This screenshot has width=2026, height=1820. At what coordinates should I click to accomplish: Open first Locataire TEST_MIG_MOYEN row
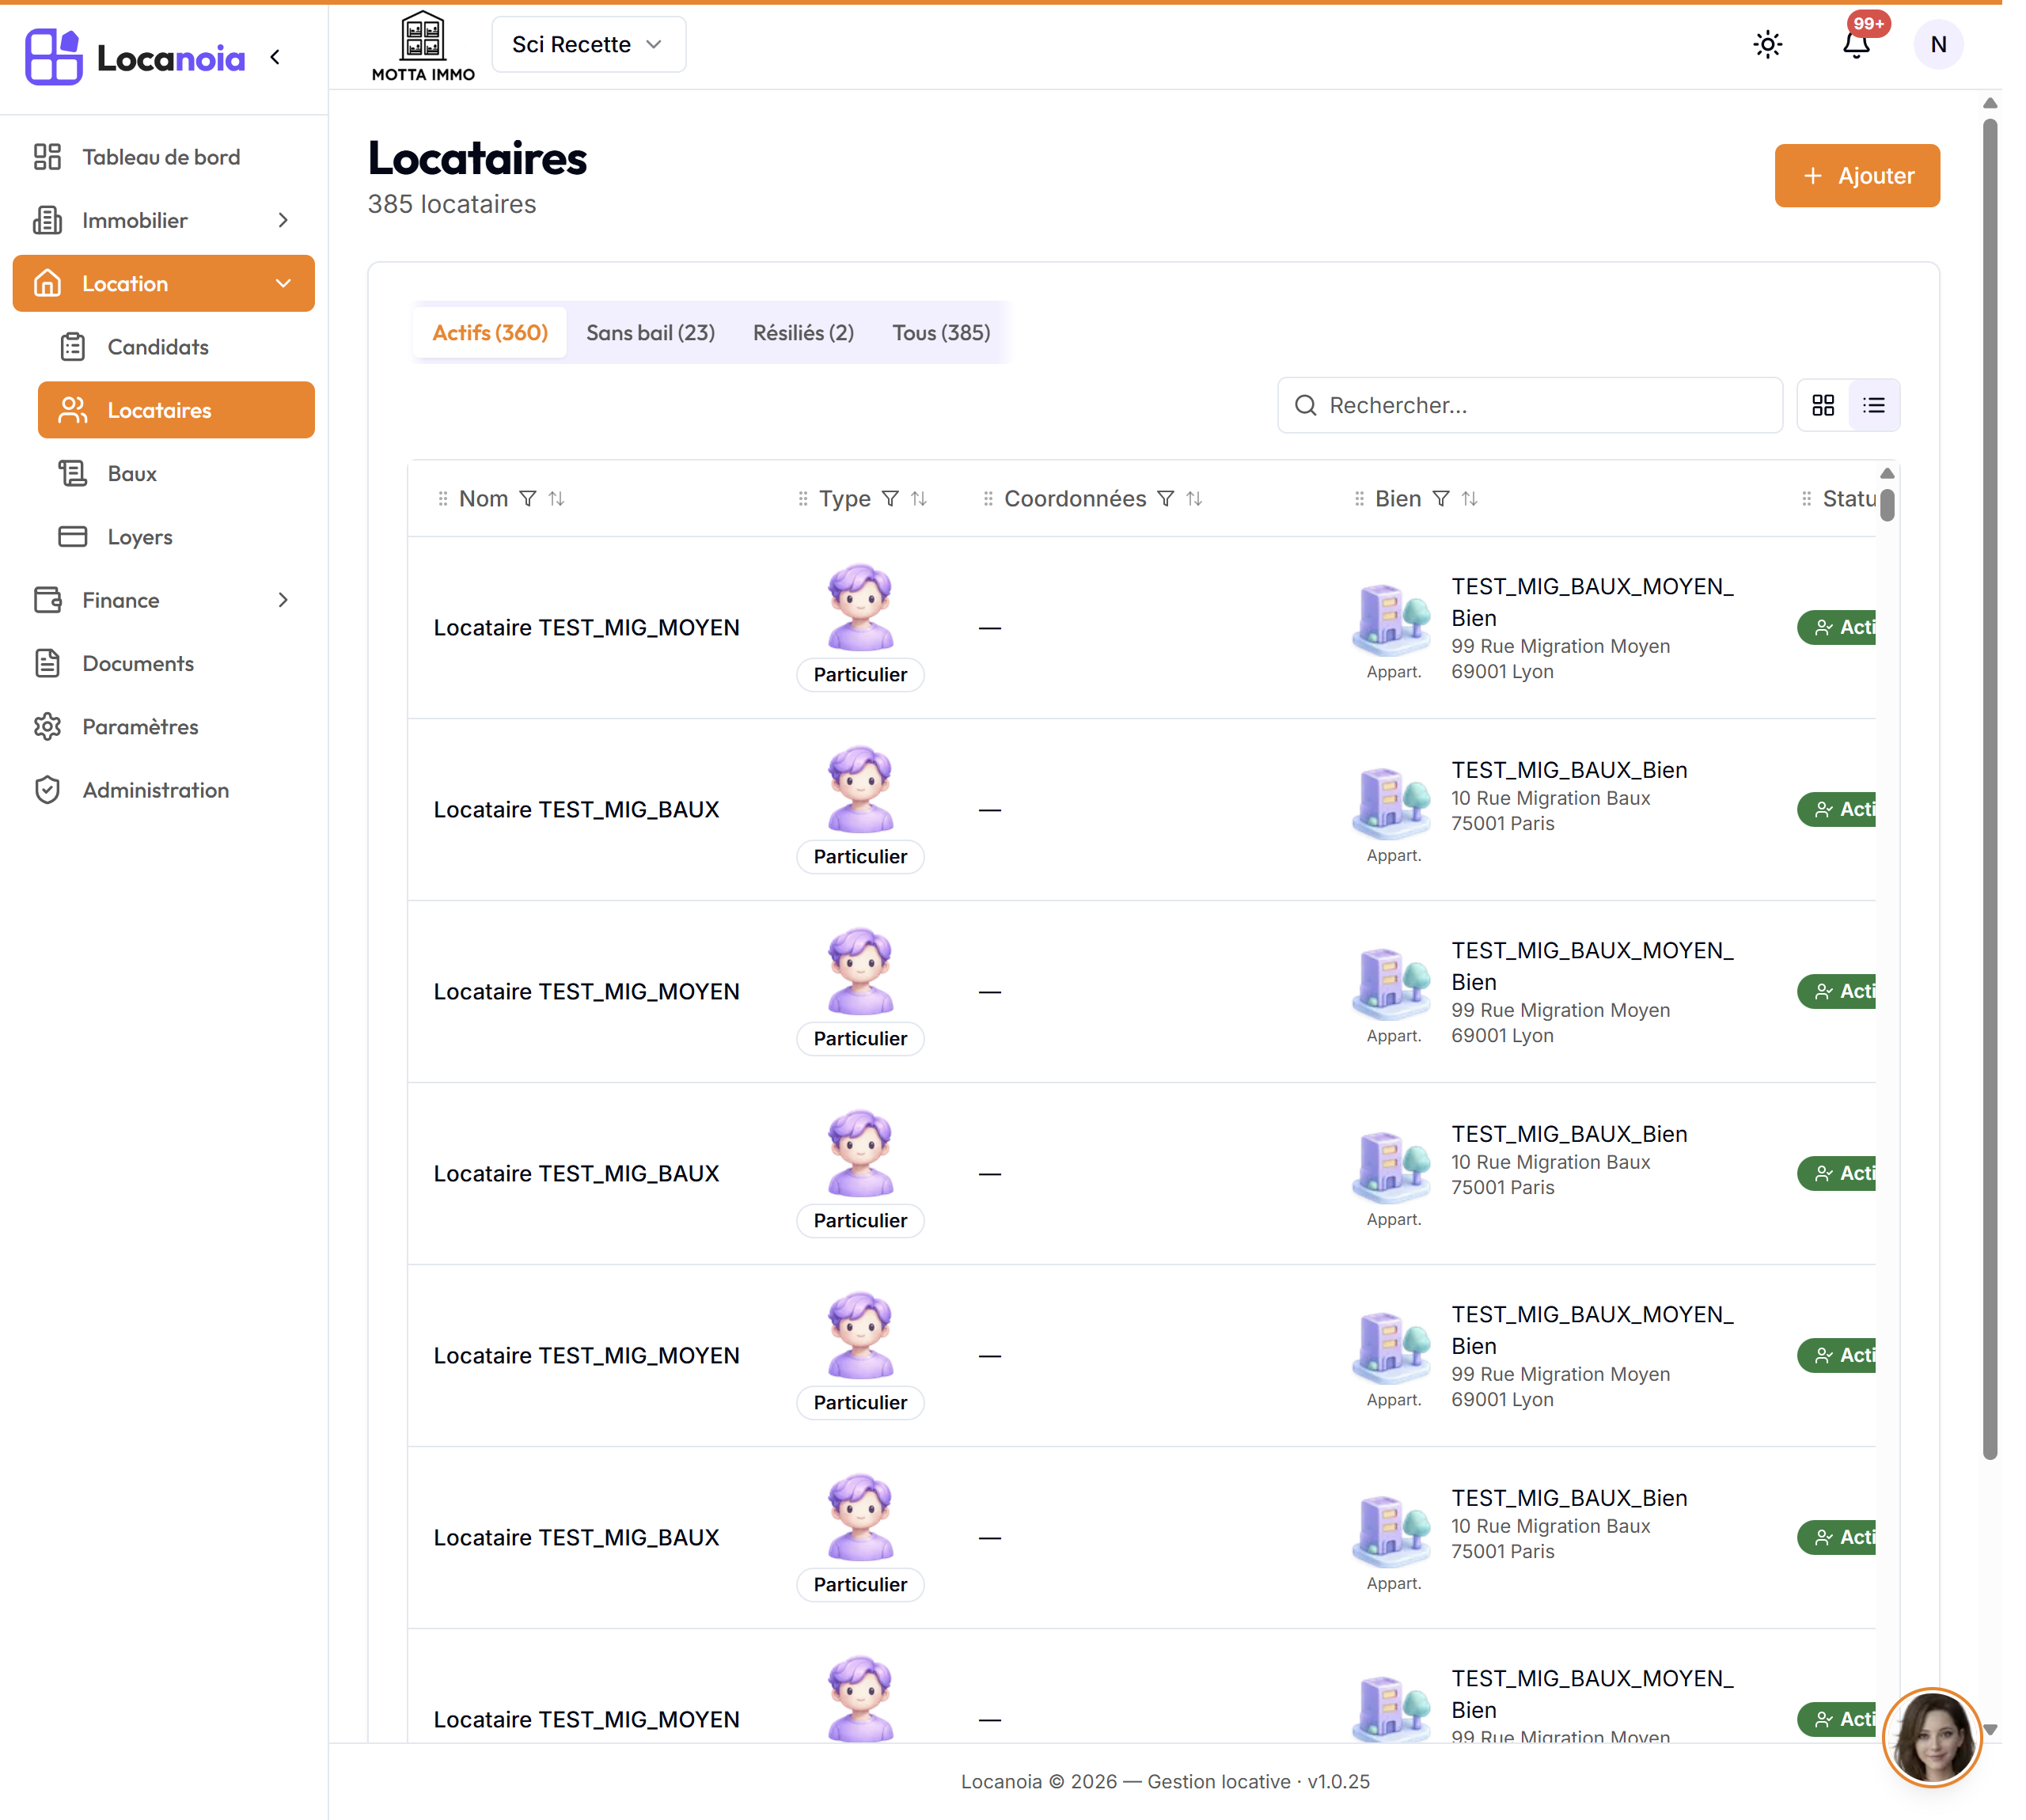(1142, 628)
